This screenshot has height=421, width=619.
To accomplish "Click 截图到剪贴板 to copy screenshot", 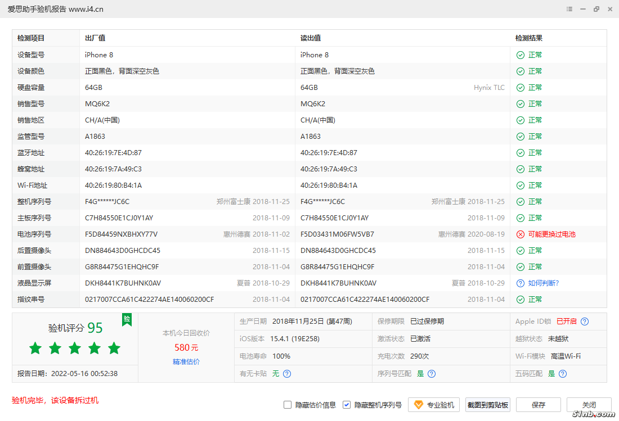I will [488, 405].
